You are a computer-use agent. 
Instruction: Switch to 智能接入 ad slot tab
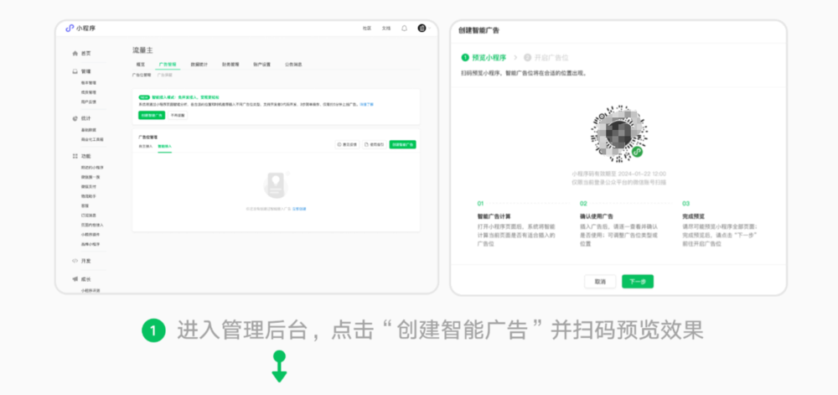[x=164, y=145]
